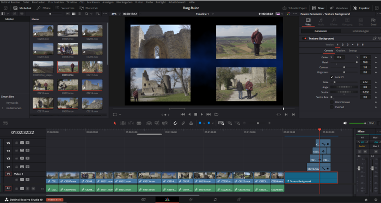Click the Insert Clip edit icon
The width and height of the screenshot is (381, 203).
(x=149, y=123)
